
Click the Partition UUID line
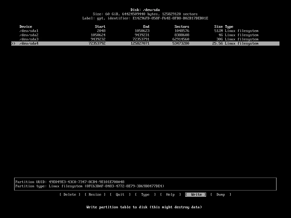pos(70,182)
